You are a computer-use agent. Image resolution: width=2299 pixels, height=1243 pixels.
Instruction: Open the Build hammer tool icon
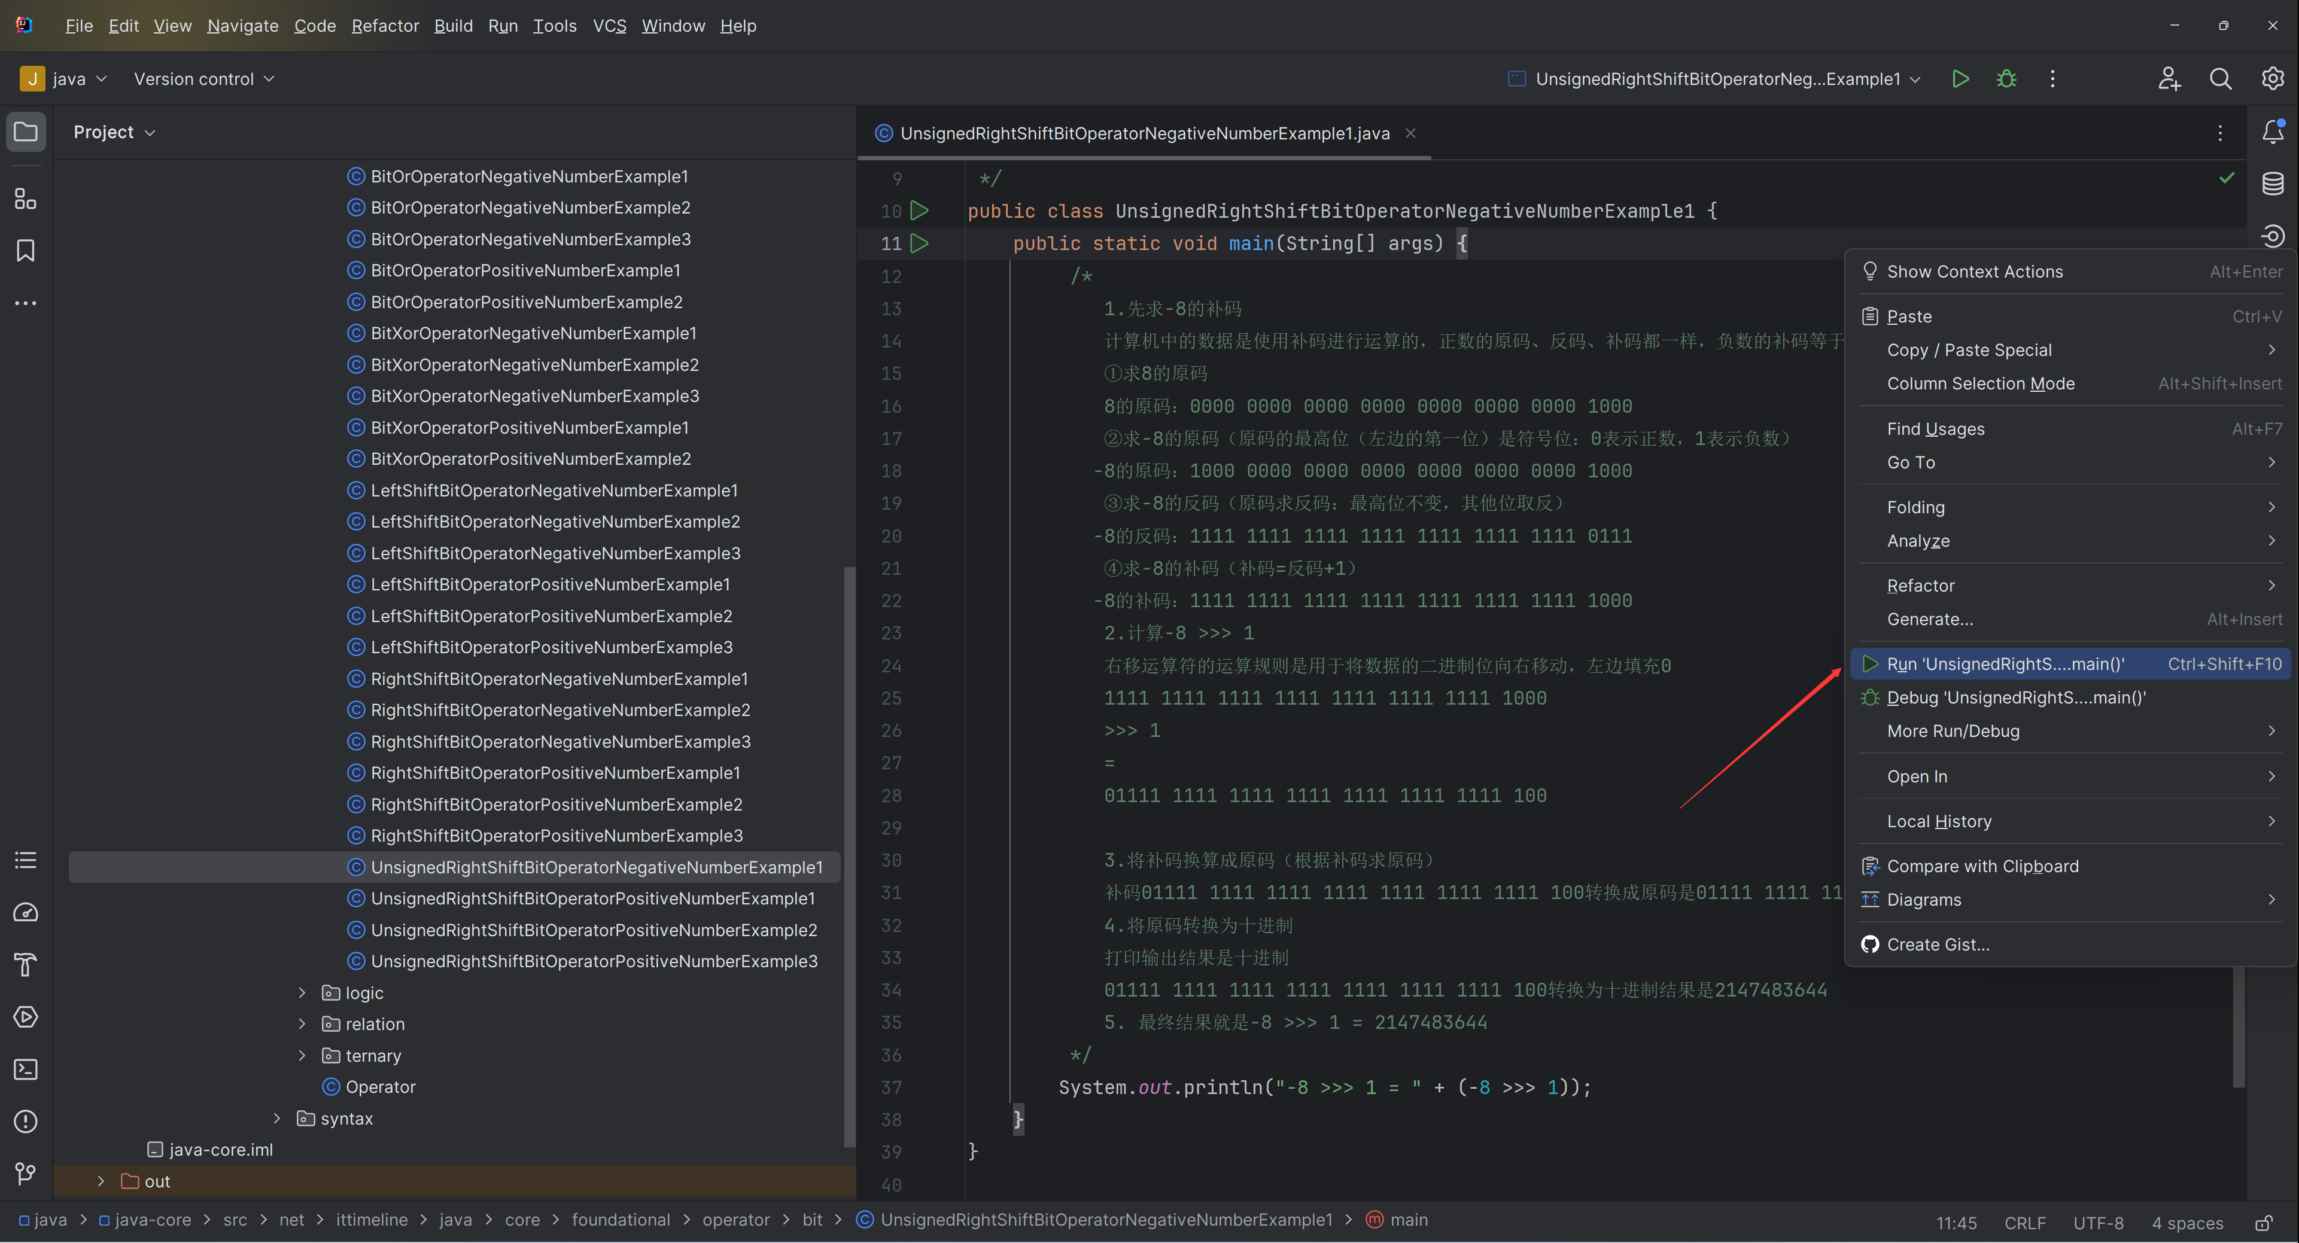26,965
